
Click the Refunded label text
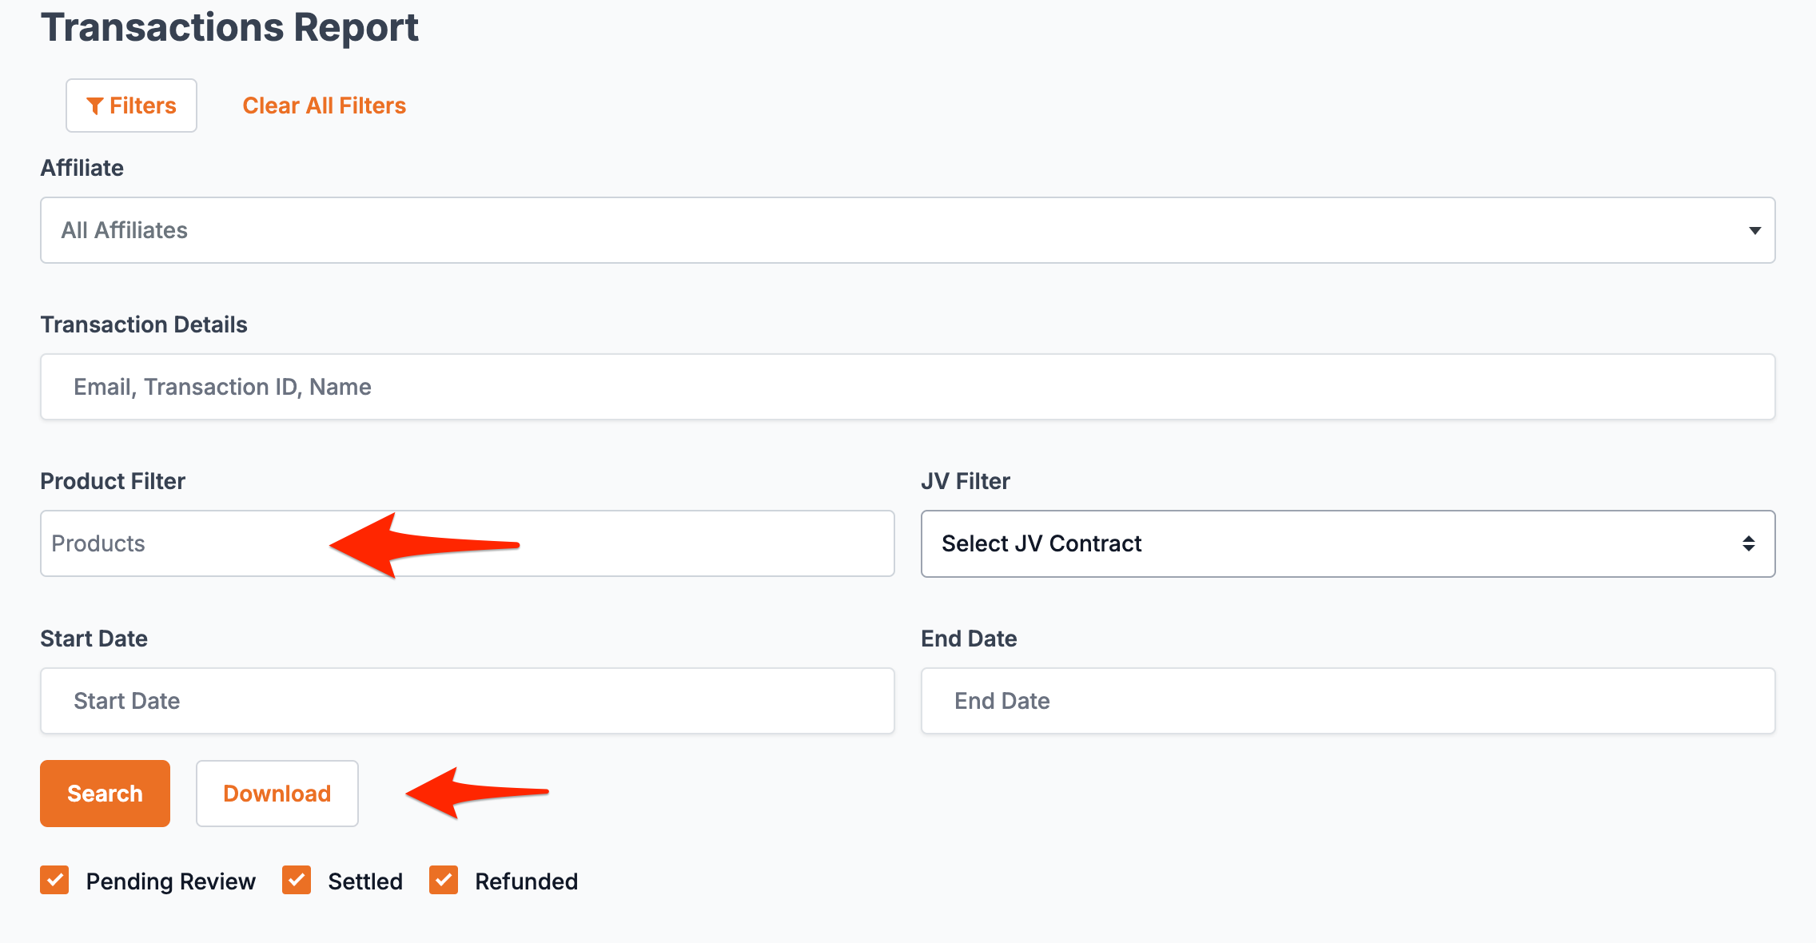526,881
